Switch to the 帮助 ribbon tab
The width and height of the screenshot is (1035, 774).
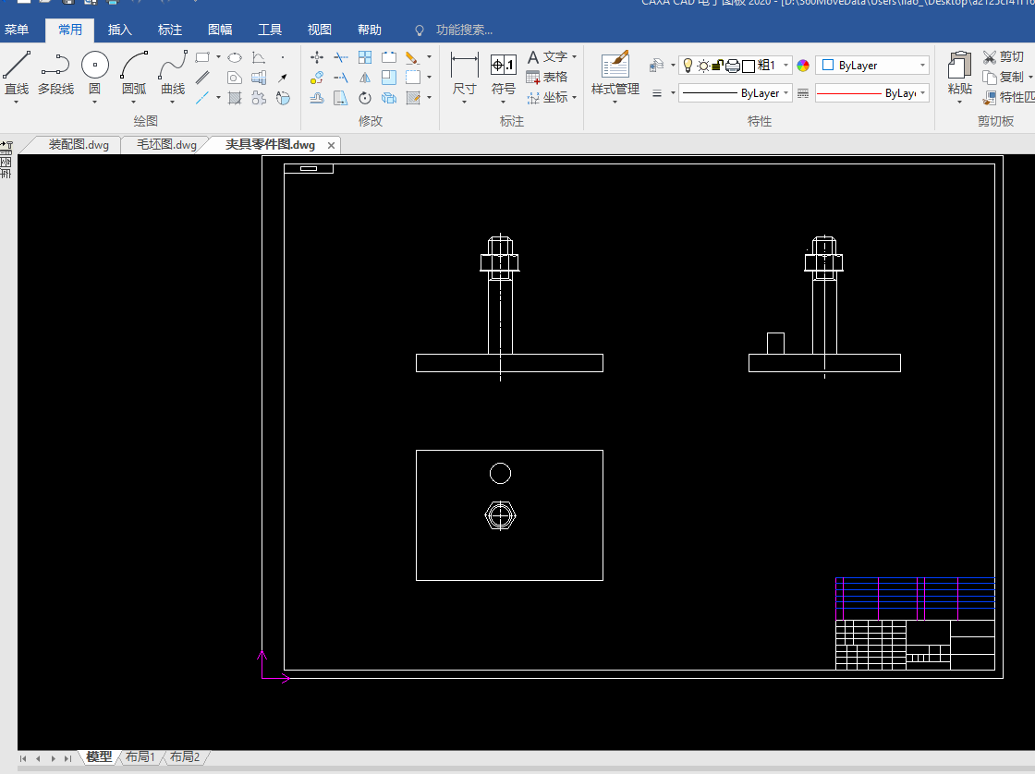tap(369, 30)
